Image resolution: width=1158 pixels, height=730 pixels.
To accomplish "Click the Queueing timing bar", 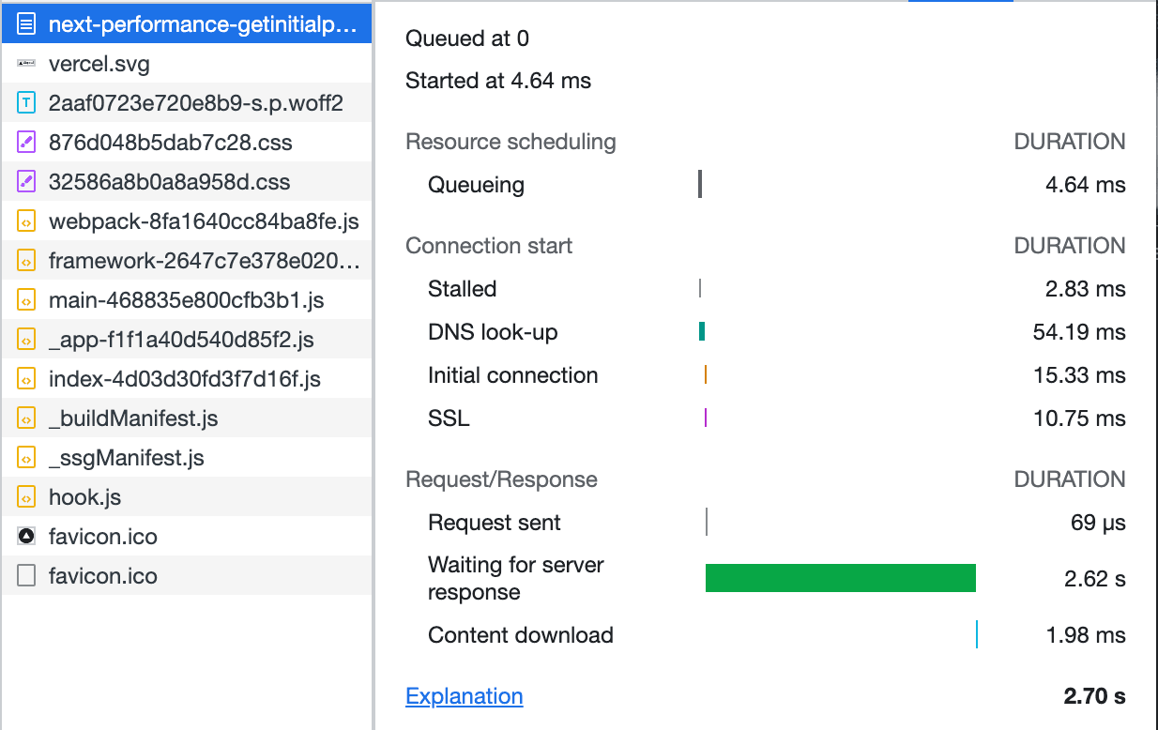I will (x=700, y=184).
